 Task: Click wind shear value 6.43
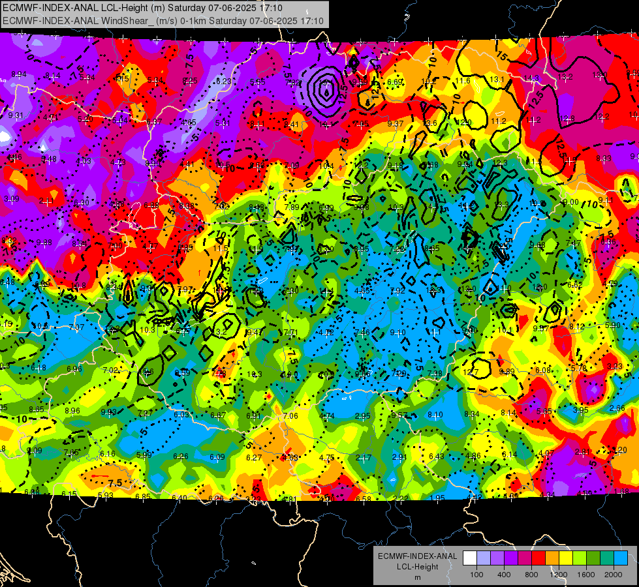click(436, 457)
